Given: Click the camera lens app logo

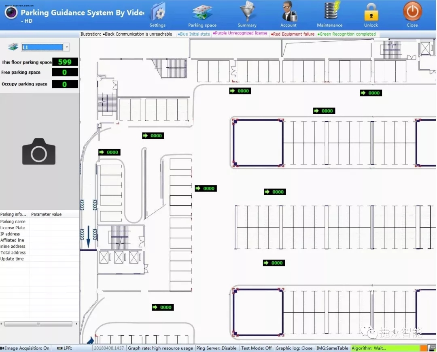Looking at the screenshot, I should pyautogui.click(x=11, y=13).
